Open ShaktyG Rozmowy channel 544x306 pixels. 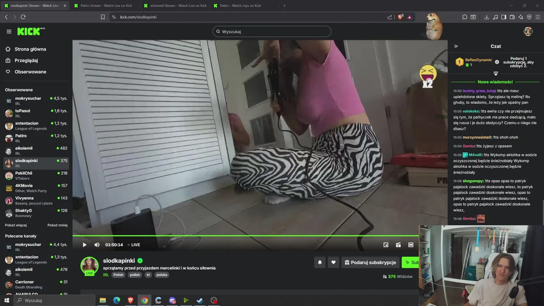click(x=36, y=213)
